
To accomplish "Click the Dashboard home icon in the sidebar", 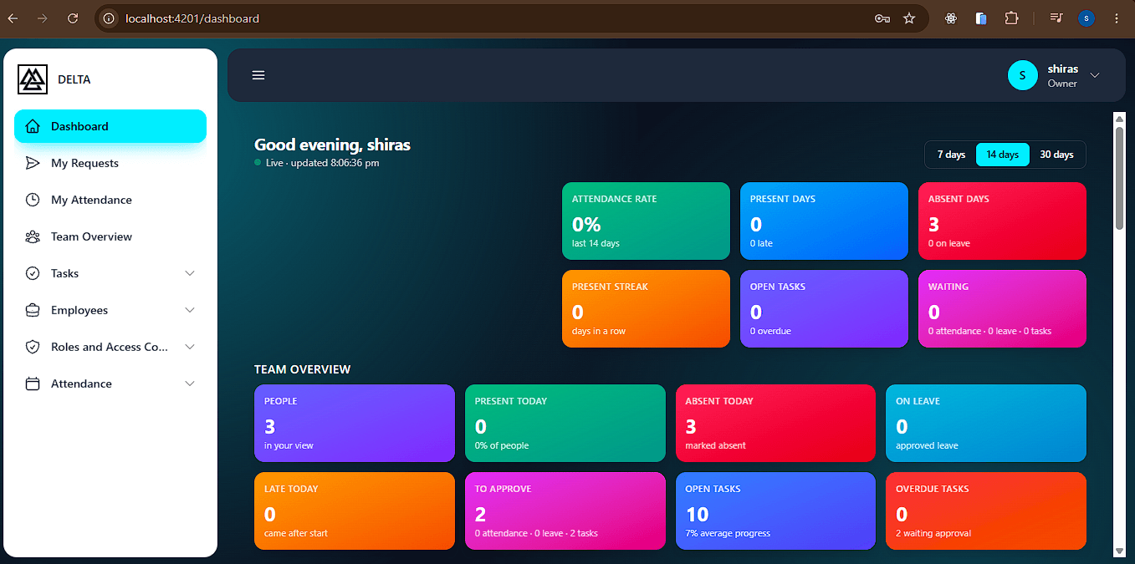I will coord(33,126).
